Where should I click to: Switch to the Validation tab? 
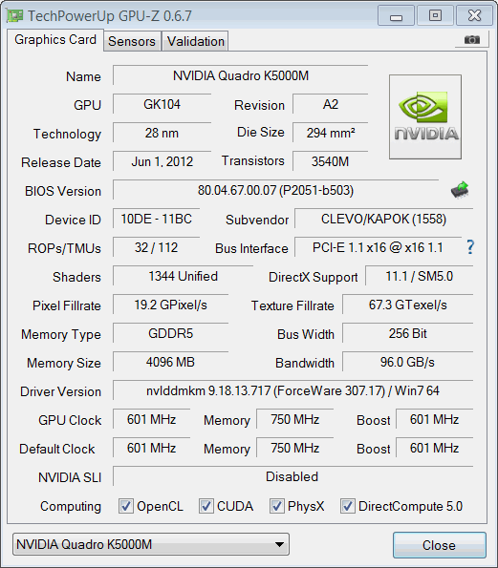tap(196, 41)
